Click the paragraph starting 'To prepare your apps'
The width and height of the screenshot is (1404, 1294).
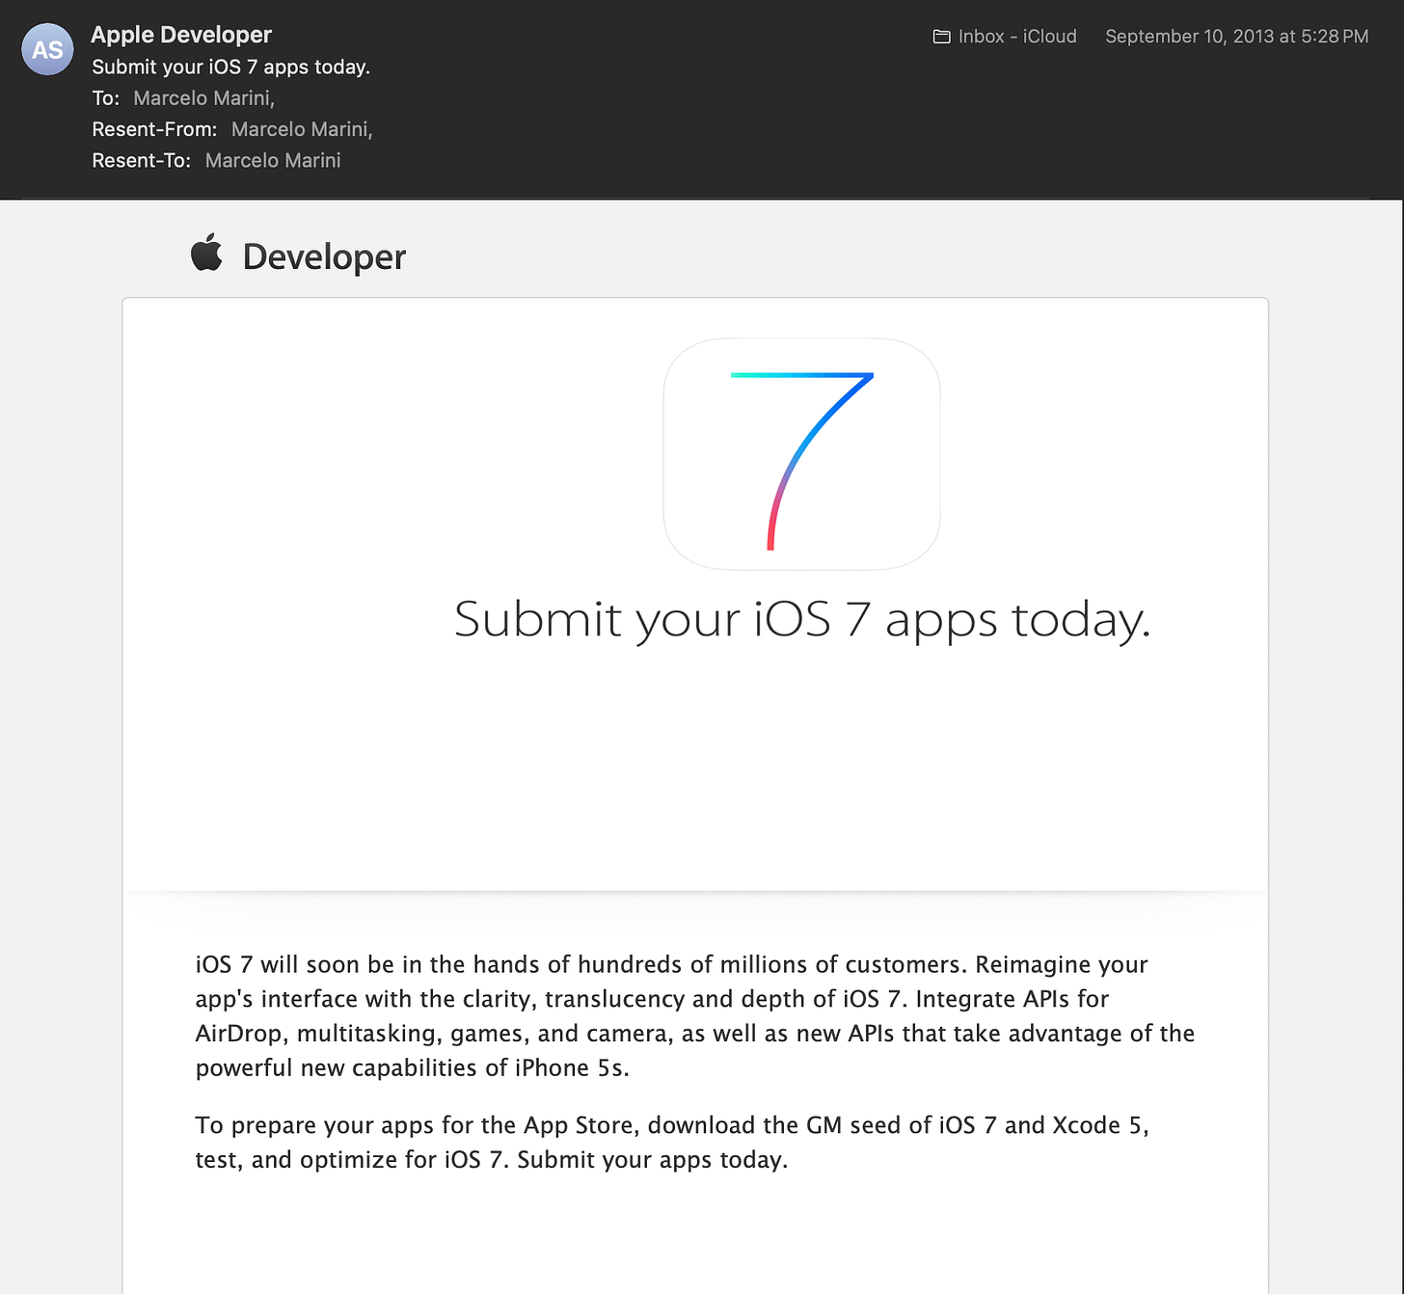click(672, 1143)
